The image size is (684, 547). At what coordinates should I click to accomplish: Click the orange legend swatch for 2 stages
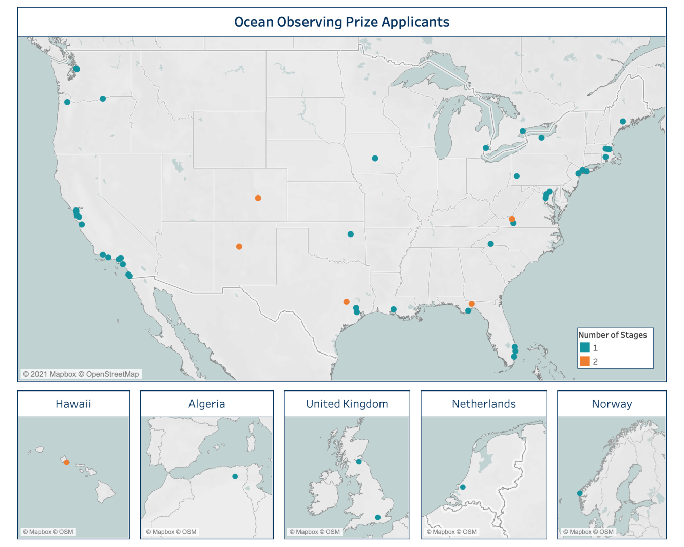(x=585, y=361)
